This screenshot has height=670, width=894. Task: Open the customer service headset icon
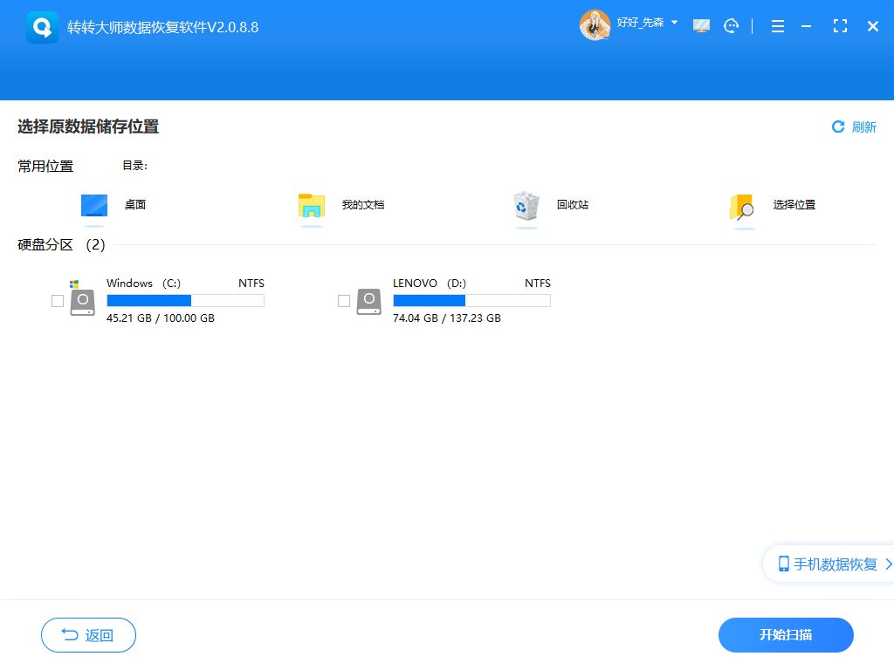tap(731, 26)
